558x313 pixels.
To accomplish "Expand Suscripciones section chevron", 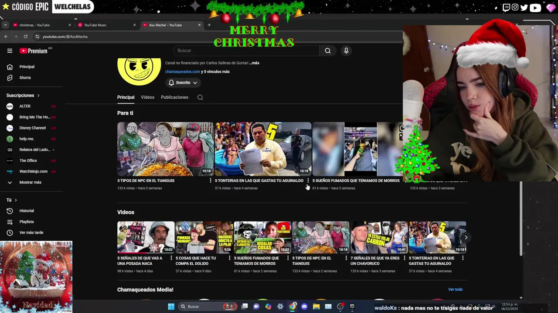I will [x=38, y=95].
